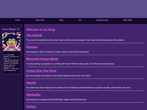
Task: Open Crying Over One Piece link
Action: click(41, 71)
